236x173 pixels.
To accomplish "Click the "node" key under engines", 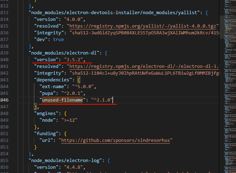I will coord(48,120).
